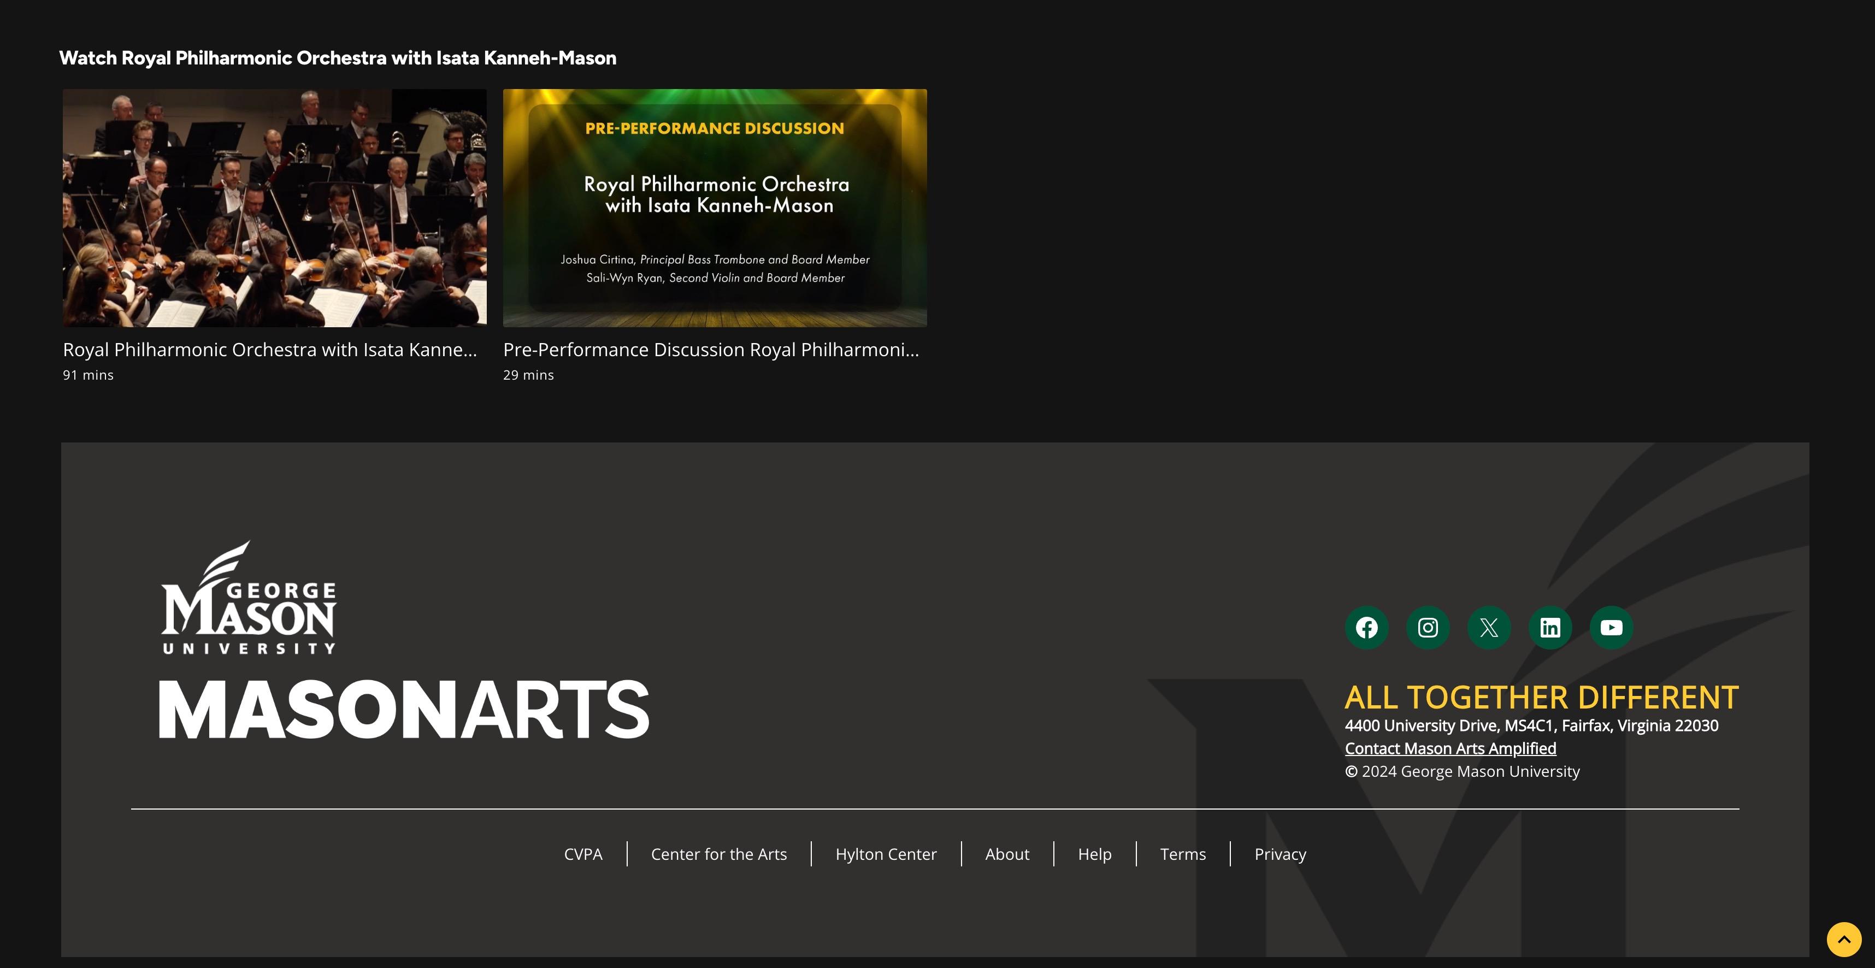Open the Pre-Performance Discussion video thumbnail
This screenshot has width=1875, height=968.
tap(715, 208)
